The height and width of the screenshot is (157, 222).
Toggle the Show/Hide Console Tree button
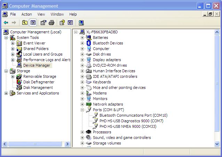pyautogui.click(x=33, y=23)
